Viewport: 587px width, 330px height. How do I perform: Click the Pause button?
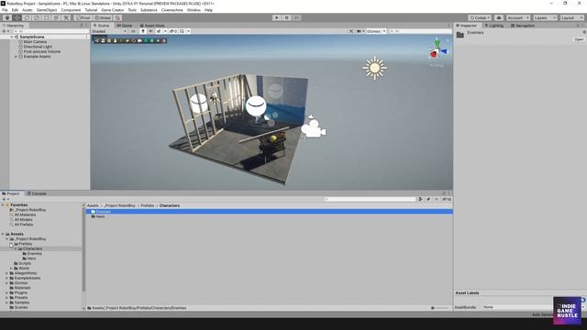pos(287,17)
